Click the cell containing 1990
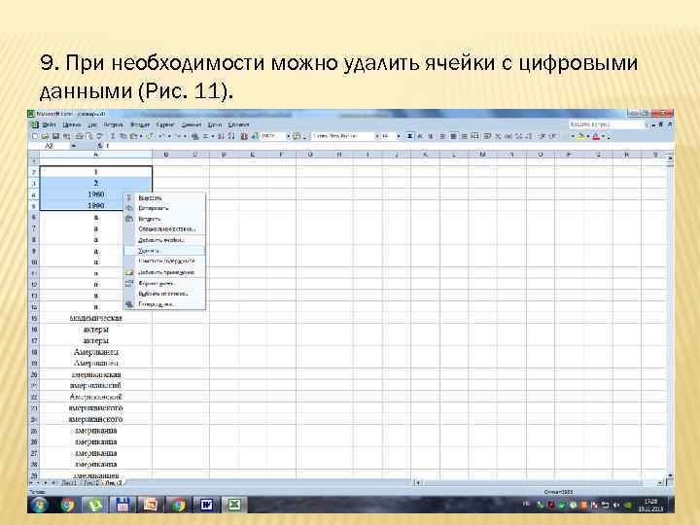Screen dimensions: 700x525 [96, 205]
